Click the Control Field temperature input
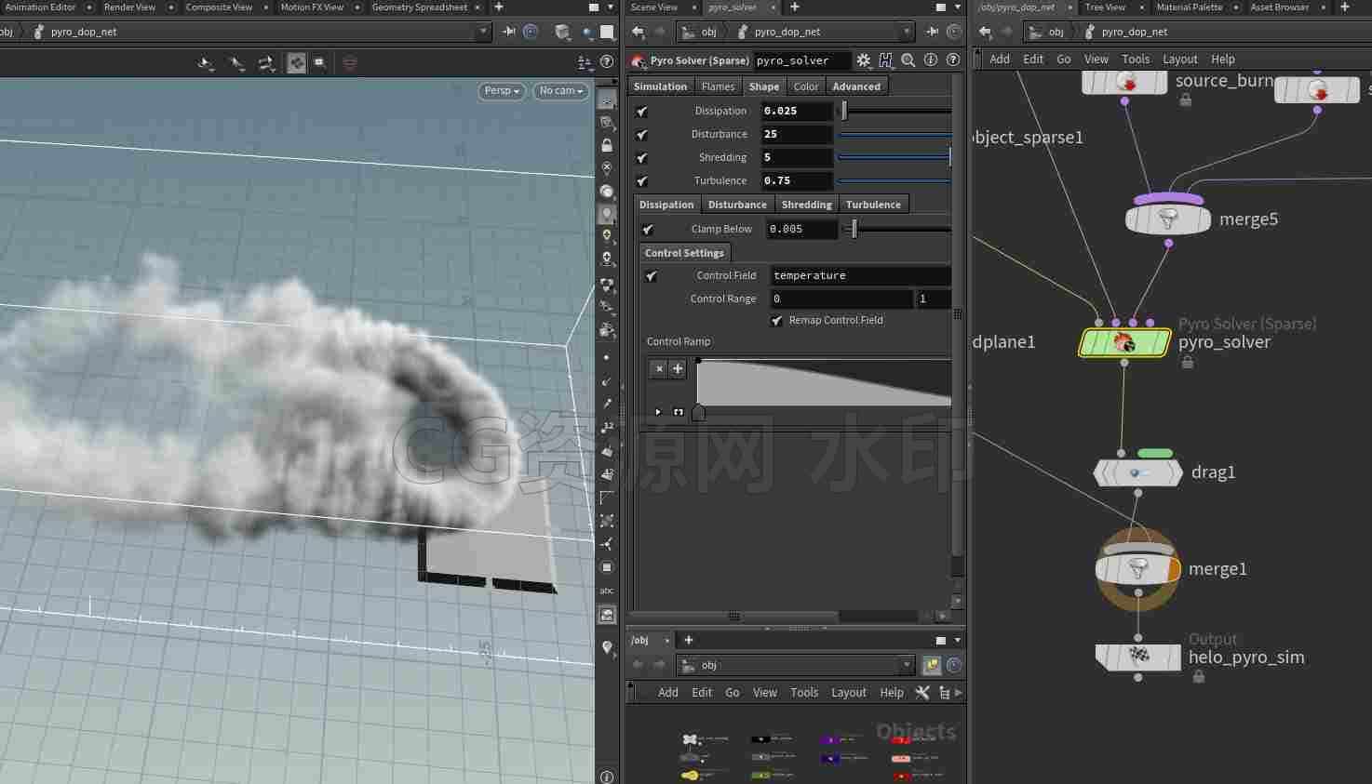 coord(861,276)
